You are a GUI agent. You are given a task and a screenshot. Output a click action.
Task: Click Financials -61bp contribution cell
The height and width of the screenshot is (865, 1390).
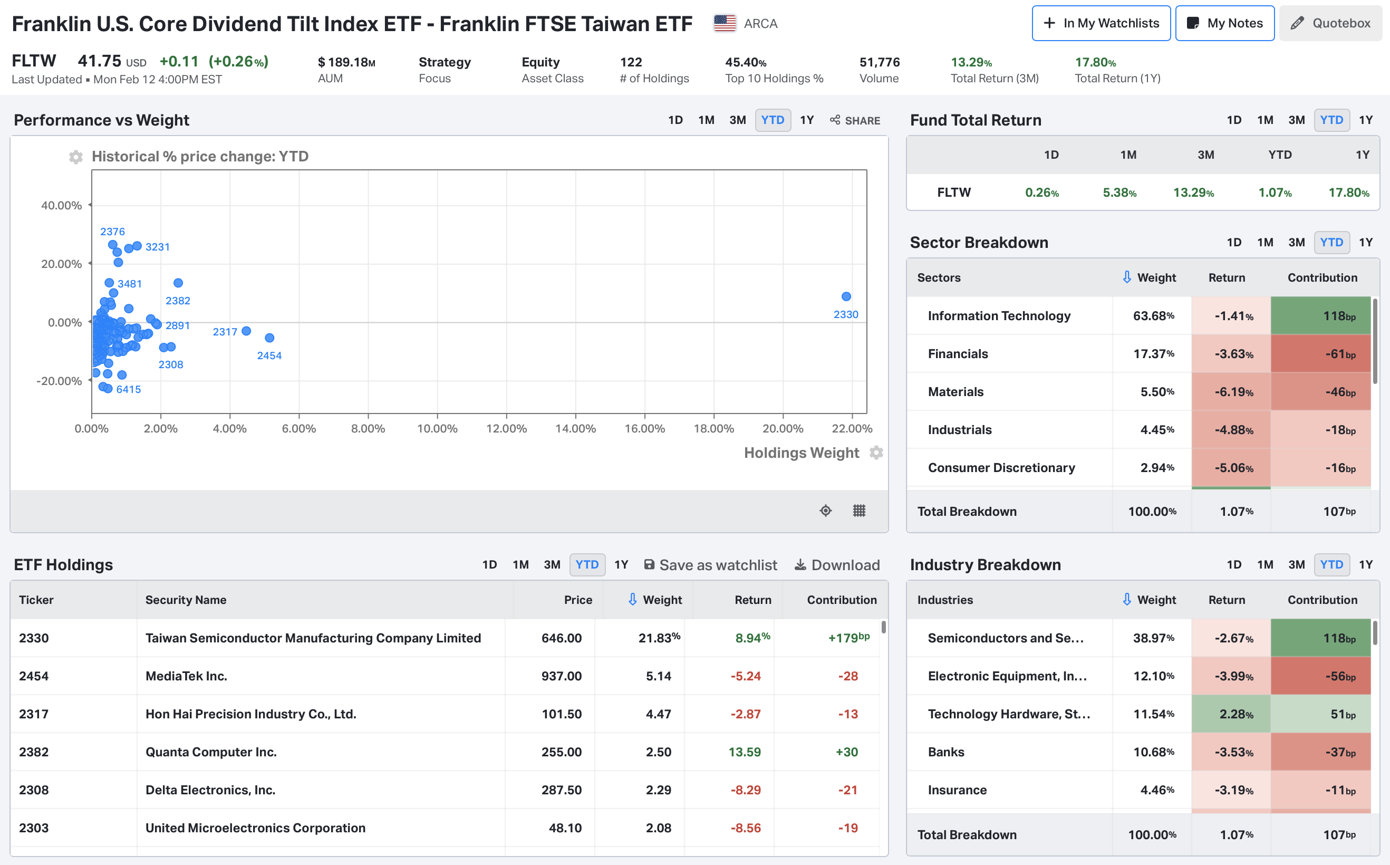point(1321,353)
